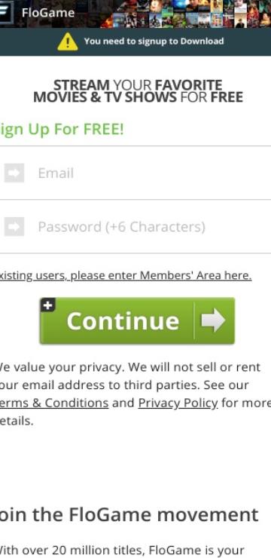Open the Privacy Policy link

178,403
